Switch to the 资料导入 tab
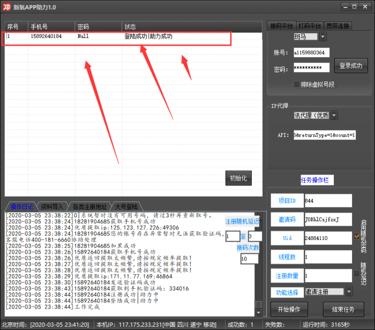This screenshot has height=330, width=375. [52, 206]
